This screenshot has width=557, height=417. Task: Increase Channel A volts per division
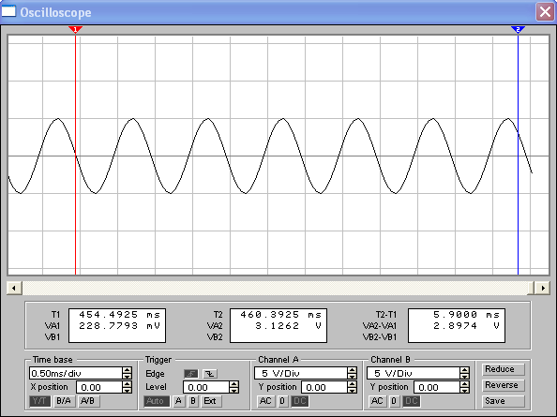[x=352, y=370]
